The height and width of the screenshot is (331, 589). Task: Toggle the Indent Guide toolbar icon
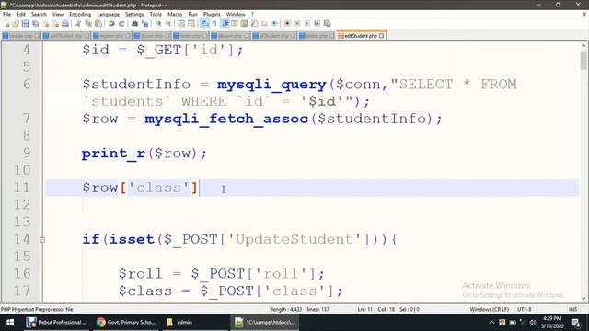pyautogui.click(x=225, y=24)
